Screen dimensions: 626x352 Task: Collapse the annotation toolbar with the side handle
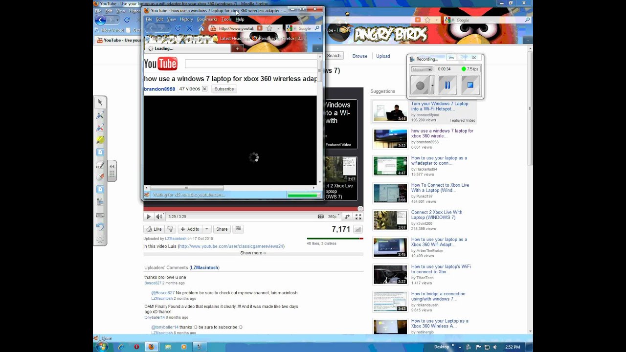pyautogui.click(x=112, y=171)
